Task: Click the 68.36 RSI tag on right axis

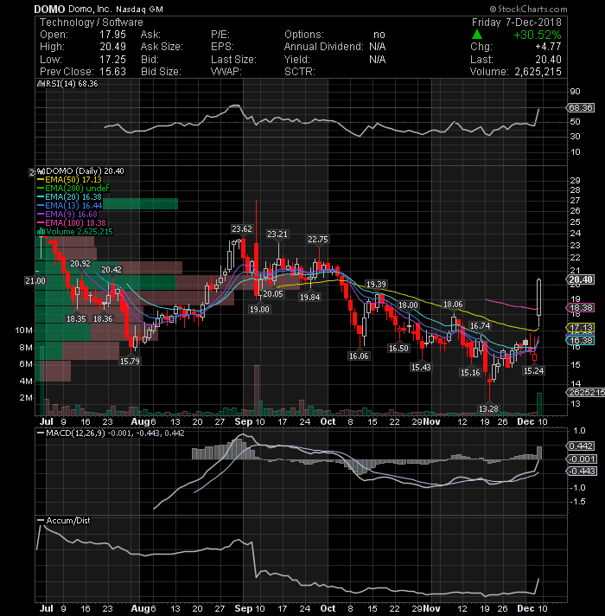Action: click(581, 107)
